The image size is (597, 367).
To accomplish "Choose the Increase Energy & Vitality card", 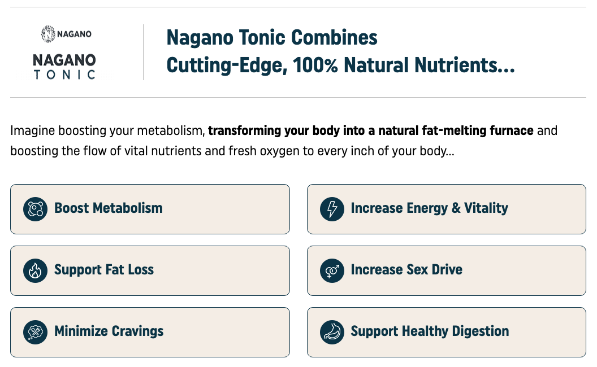I will [x=447, y=209].
